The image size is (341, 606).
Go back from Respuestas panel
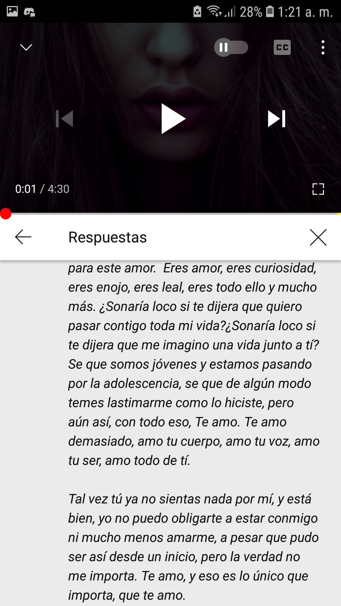[23, 237]
